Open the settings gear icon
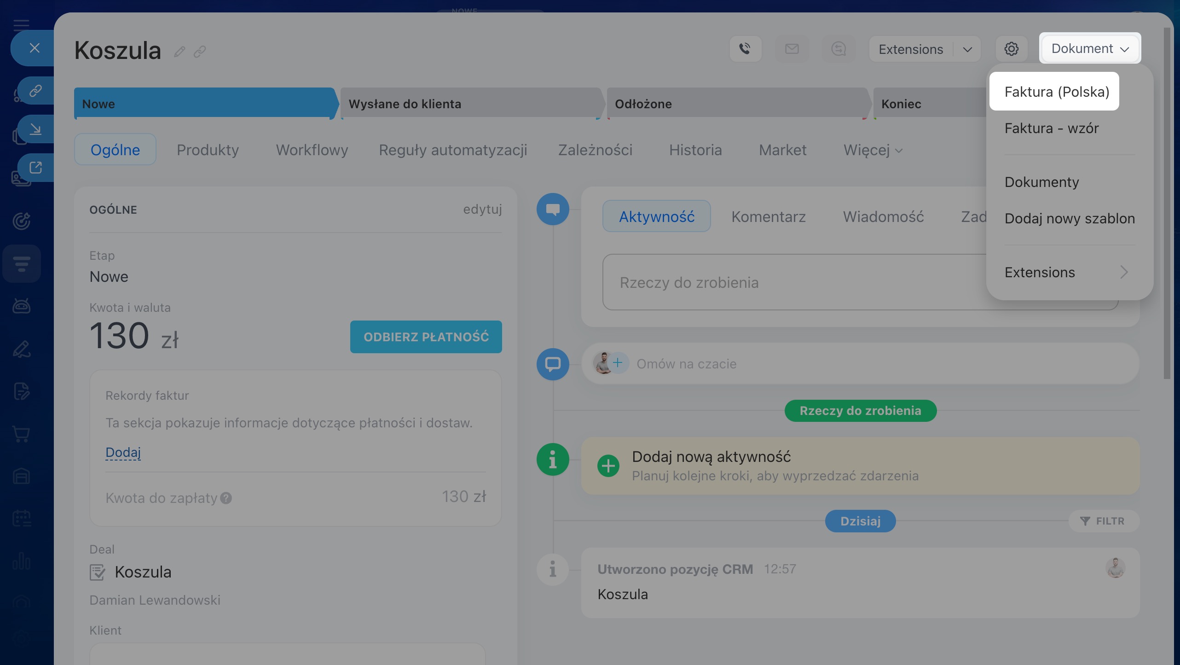1180x665 pixels. point(1011,49)
